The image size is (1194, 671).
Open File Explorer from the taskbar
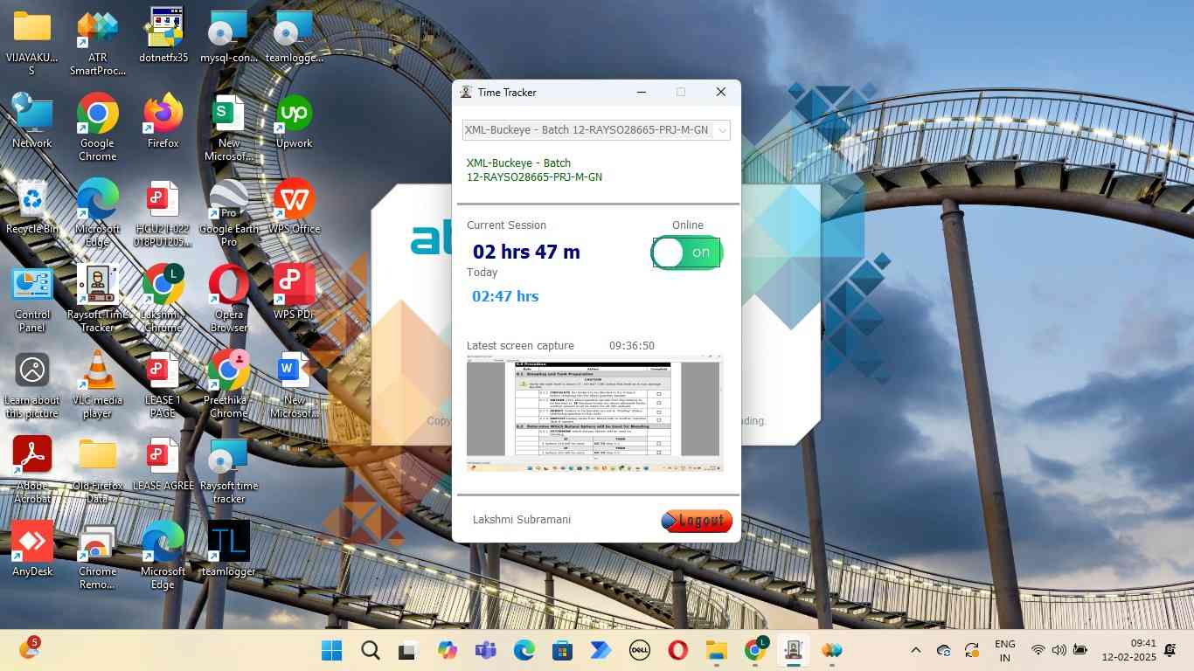[717, 650]
